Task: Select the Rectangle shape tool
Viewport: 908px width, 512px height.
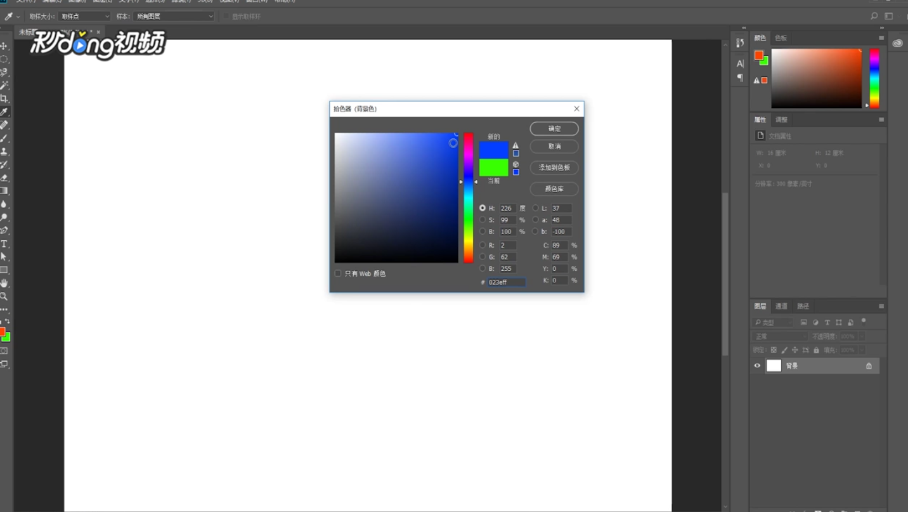Action: (x=4, y=270)
